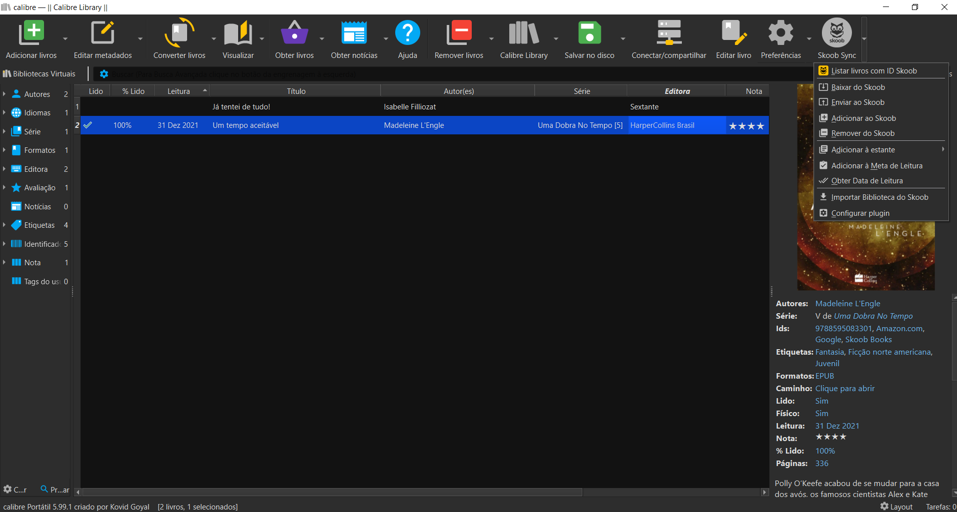The height and width of the screenshot is (512, 957).
Task: Open Salvar no disco dropdown arrow
Action: pos(623,38)
